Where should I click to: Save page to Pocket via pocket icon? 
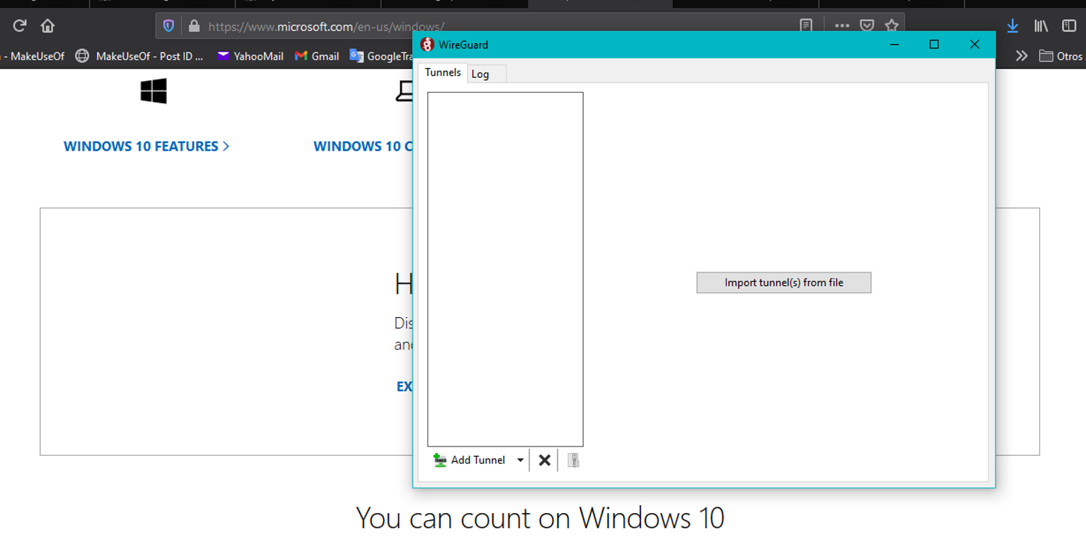tap(867, 24)
